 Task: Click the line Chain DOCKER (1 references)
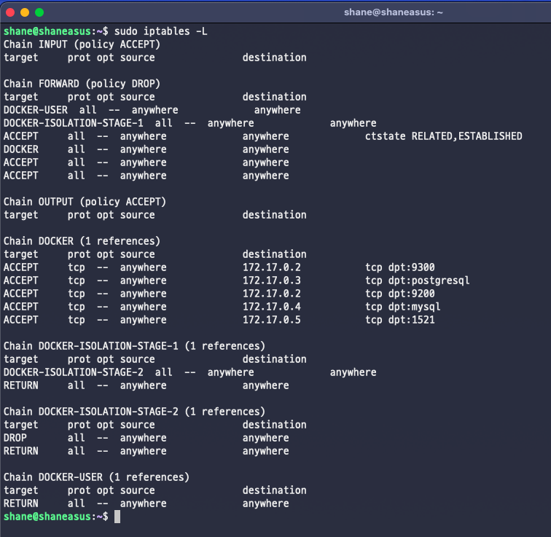point(82,241)
